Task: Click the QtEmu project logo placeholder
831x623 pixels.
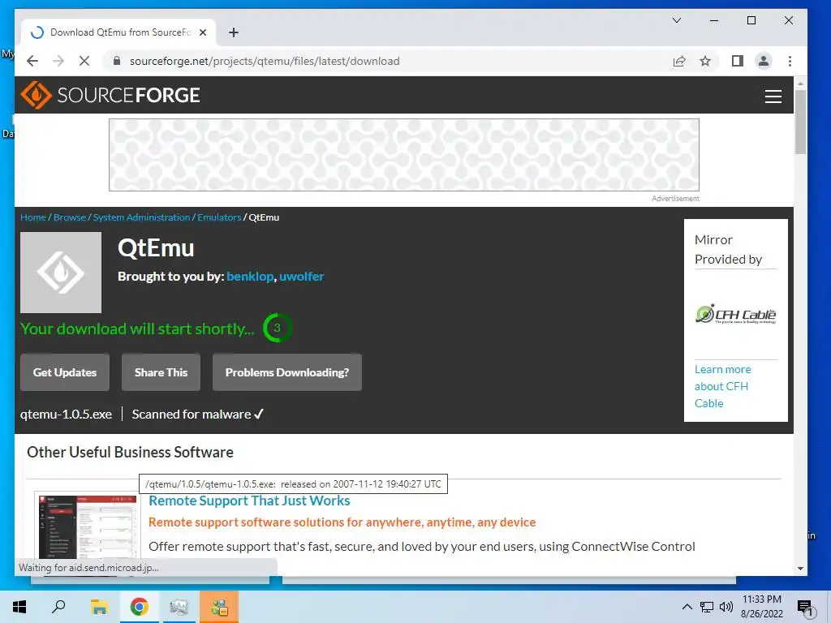Action: pyautogui.click(x=61, y=273)
